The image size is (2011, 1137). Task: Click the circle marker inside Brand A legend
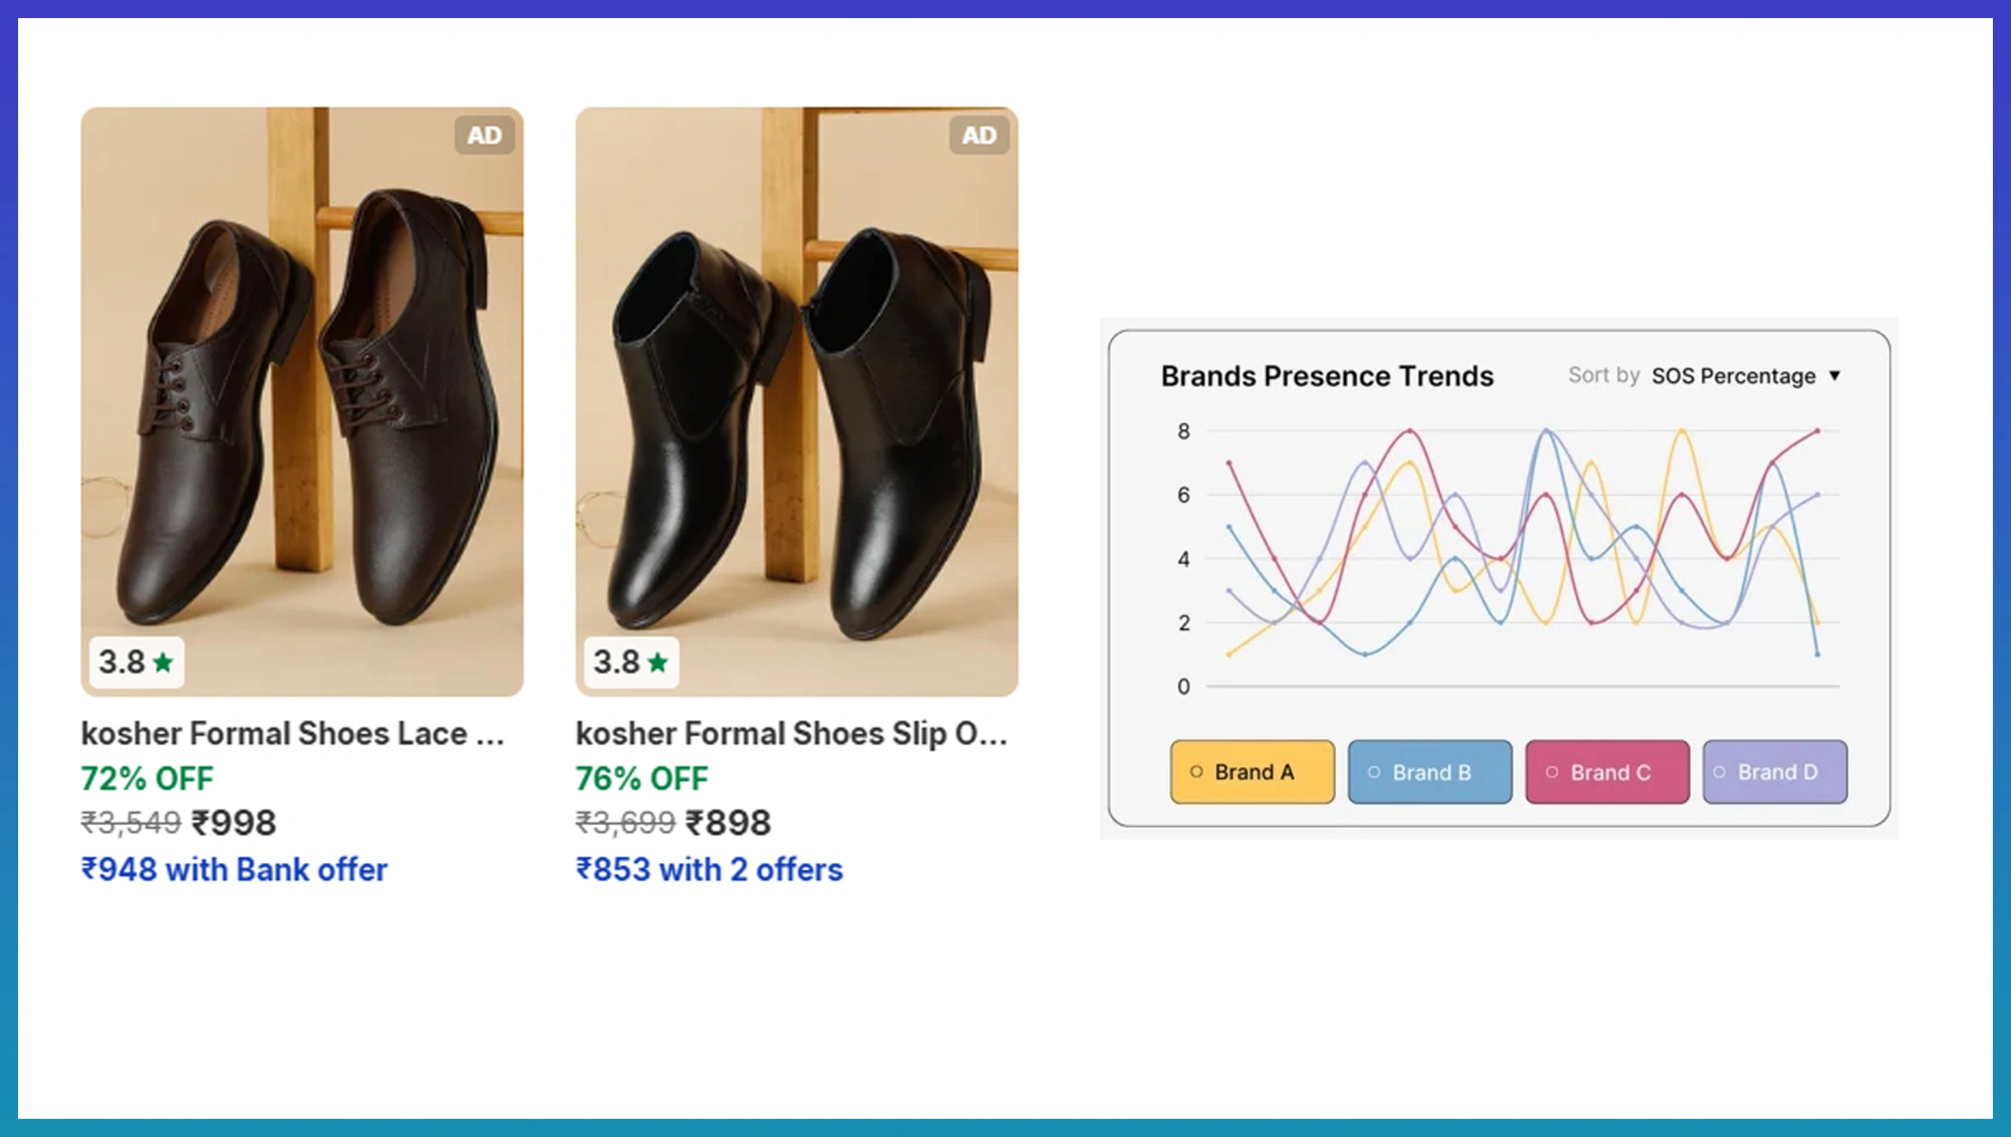(1195, 772)
